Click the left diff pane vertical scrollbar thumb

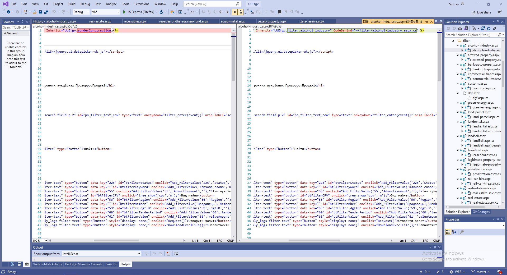234,57
